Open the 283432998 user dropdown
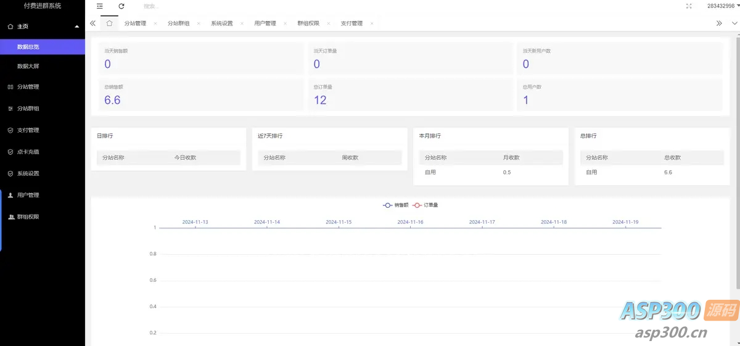740x346 pixels. [x=722, y=6]
